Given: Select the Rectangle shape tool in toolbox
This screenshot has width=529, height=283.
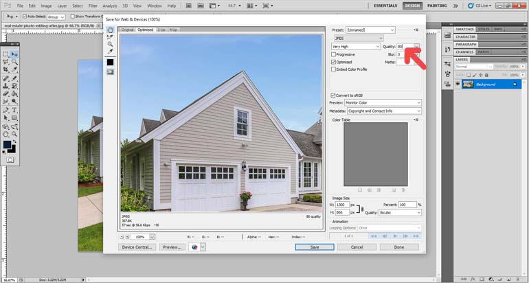Looking at the screenshot, I should tap(14, 117).
